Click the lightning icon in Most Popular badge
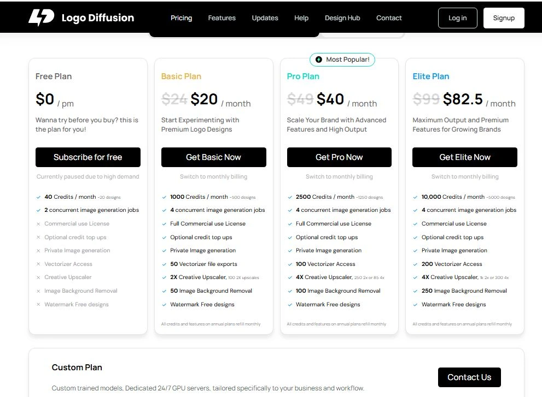Screen dimensions: 542x397 coord(319,60)
